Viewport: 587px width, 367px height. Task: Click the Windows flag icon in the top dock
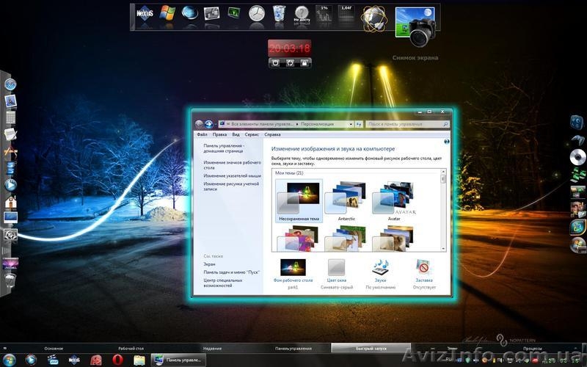pos(167,12)
